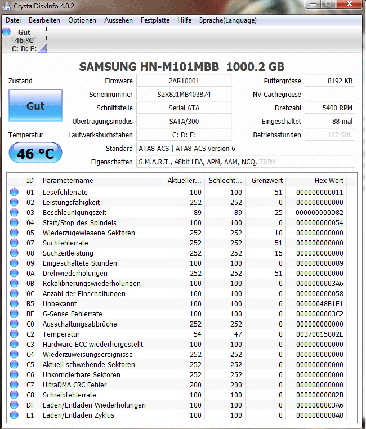
Task: Open the Hilfe menu
Action: point(184,20)
